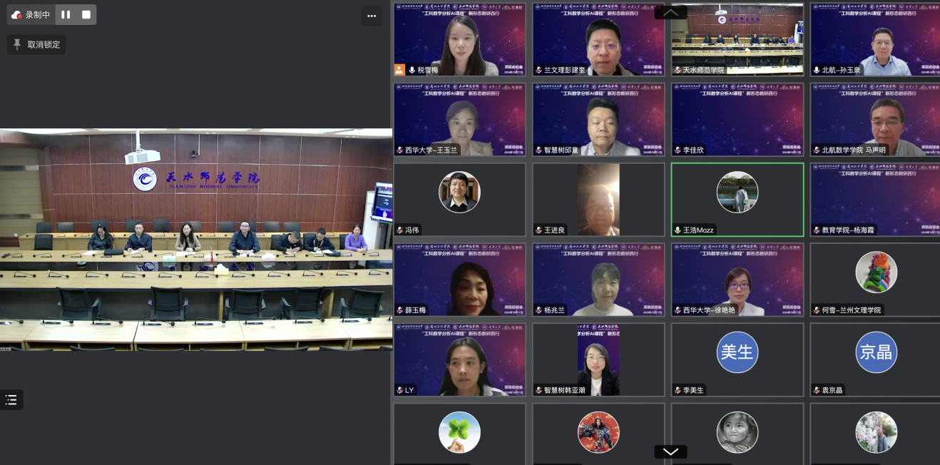
Task: Click the 西华大学-徐艳艳 name label
Action: 708,310
